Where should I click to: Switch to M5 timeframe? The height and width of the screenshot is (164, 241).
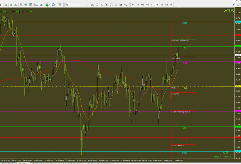pyautogui.click(x=138, y=5)
